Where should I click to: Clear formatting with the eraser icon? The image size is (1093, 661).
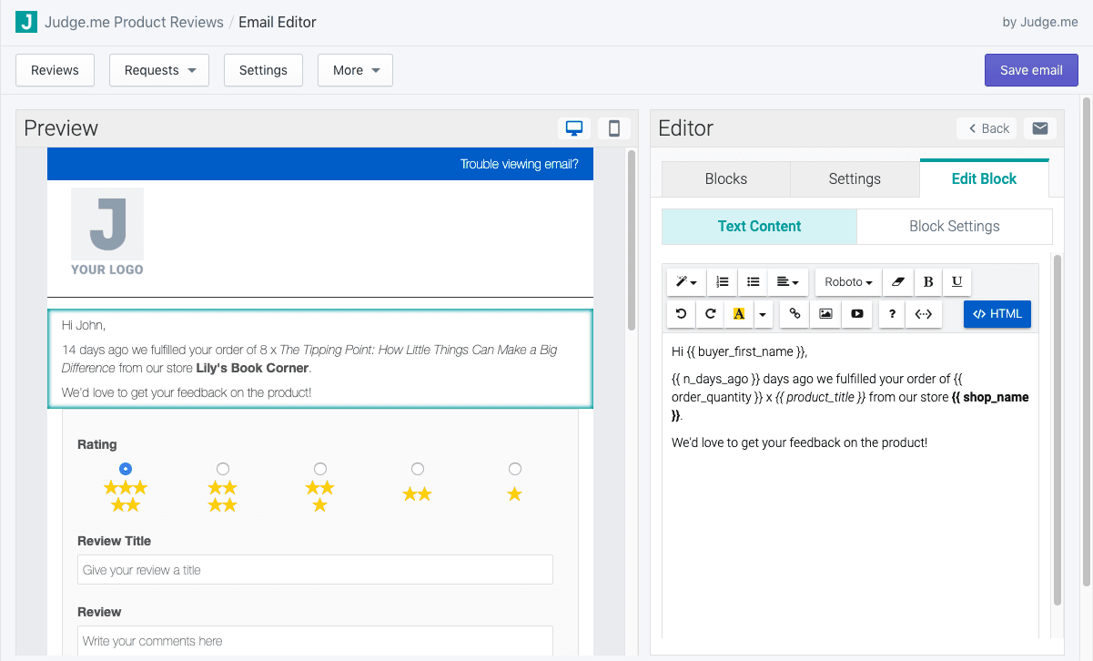tap(897, 282)
